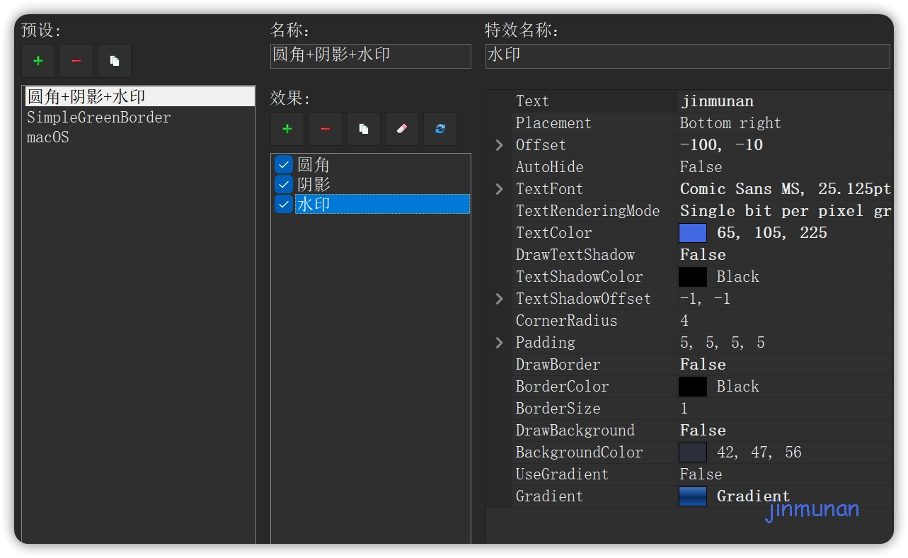This screenshot has width=908, height=558.
Task: Change TextRenderingMode Single bit per pixel
Action: pos(785,211)
